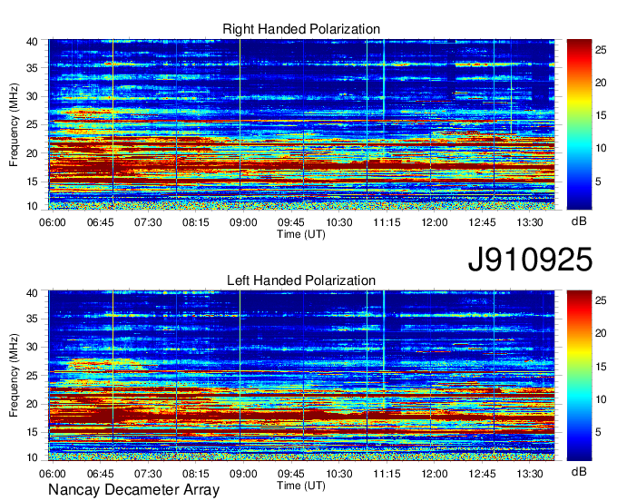This screenshot has width=617, height=501.
Task: Click the 08:15 time tick on the left-handed plot
Action: pyautogui.click(x=196, y=474)
